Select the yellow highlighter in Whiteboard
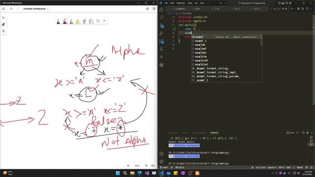This screenshot has height=177, width=315. point(78,21)
